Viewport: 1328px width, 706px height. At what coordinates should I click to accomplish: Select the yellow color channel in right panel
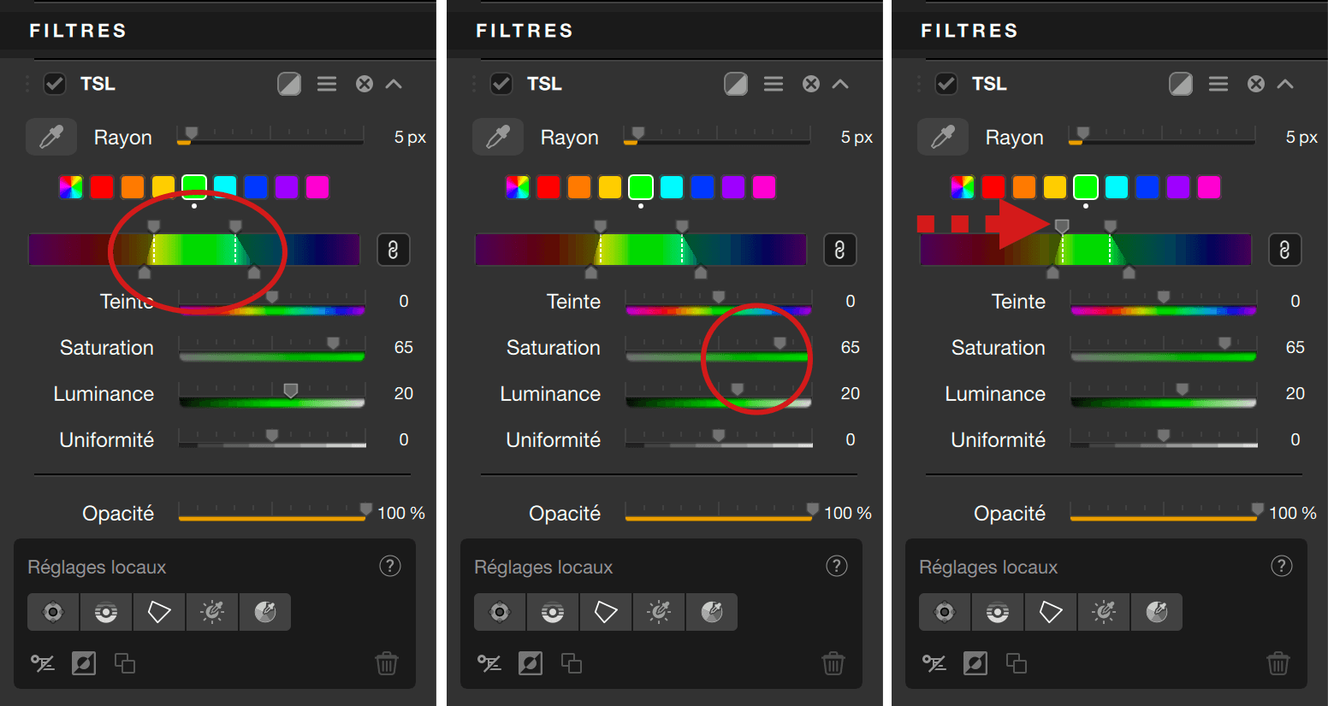pos(1055,187)
